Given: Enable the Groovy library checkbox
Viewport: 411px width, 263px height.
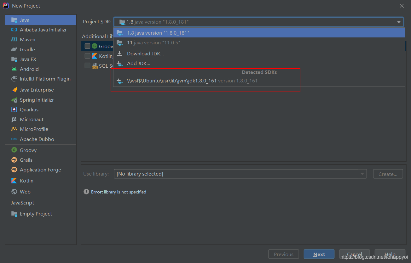Looking at the screenshot, I should pyautogui.click(x=87, y=46).
